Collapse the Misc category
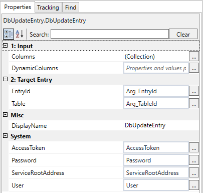Screen dimensions: 203x193 coord(6,115)
